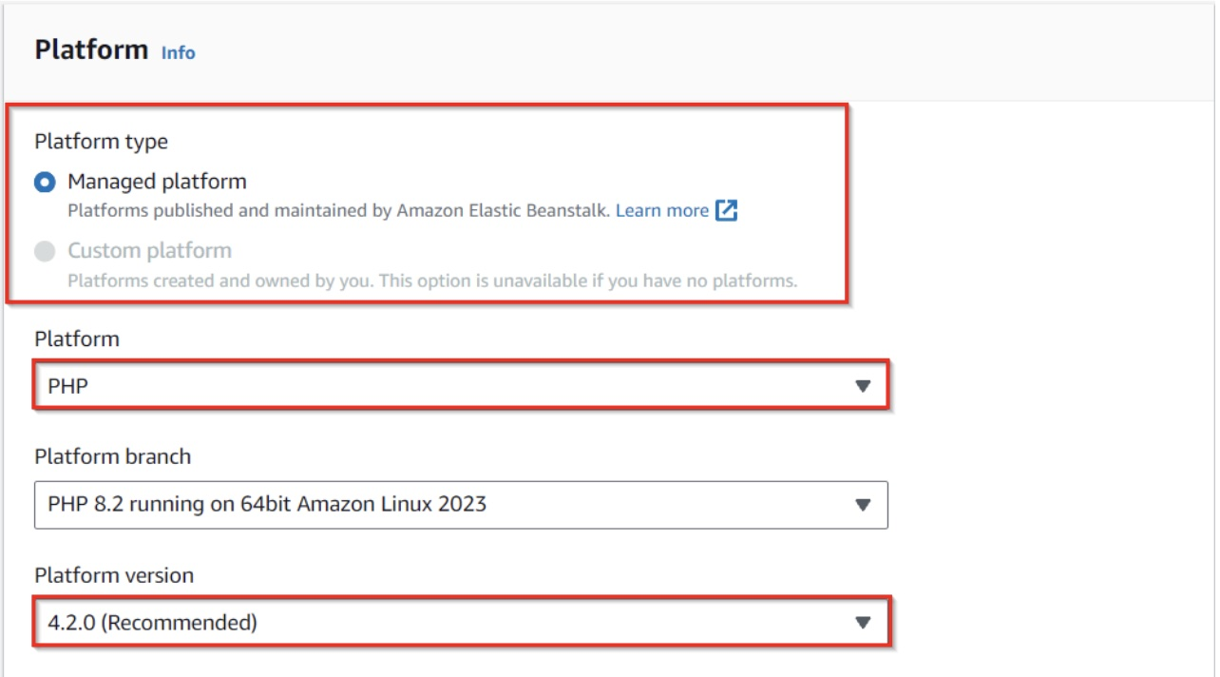Click the Managed platform description text

click(340, 210)
